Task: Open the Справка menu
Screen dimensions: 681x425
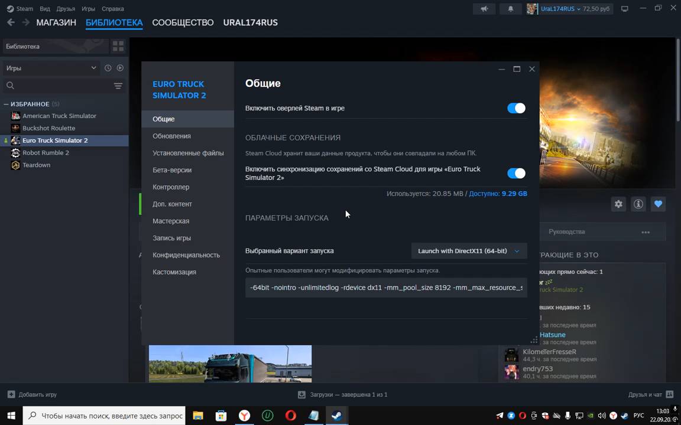Action: tap(113, 9)
